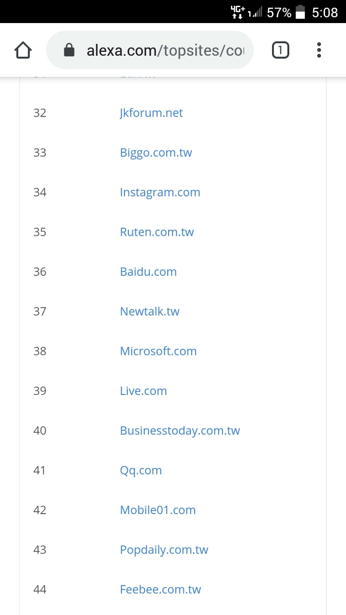Screen dimensions: 346x615
Task: Open Chrome's three-dot overflow menu
Action: point(319,50)
